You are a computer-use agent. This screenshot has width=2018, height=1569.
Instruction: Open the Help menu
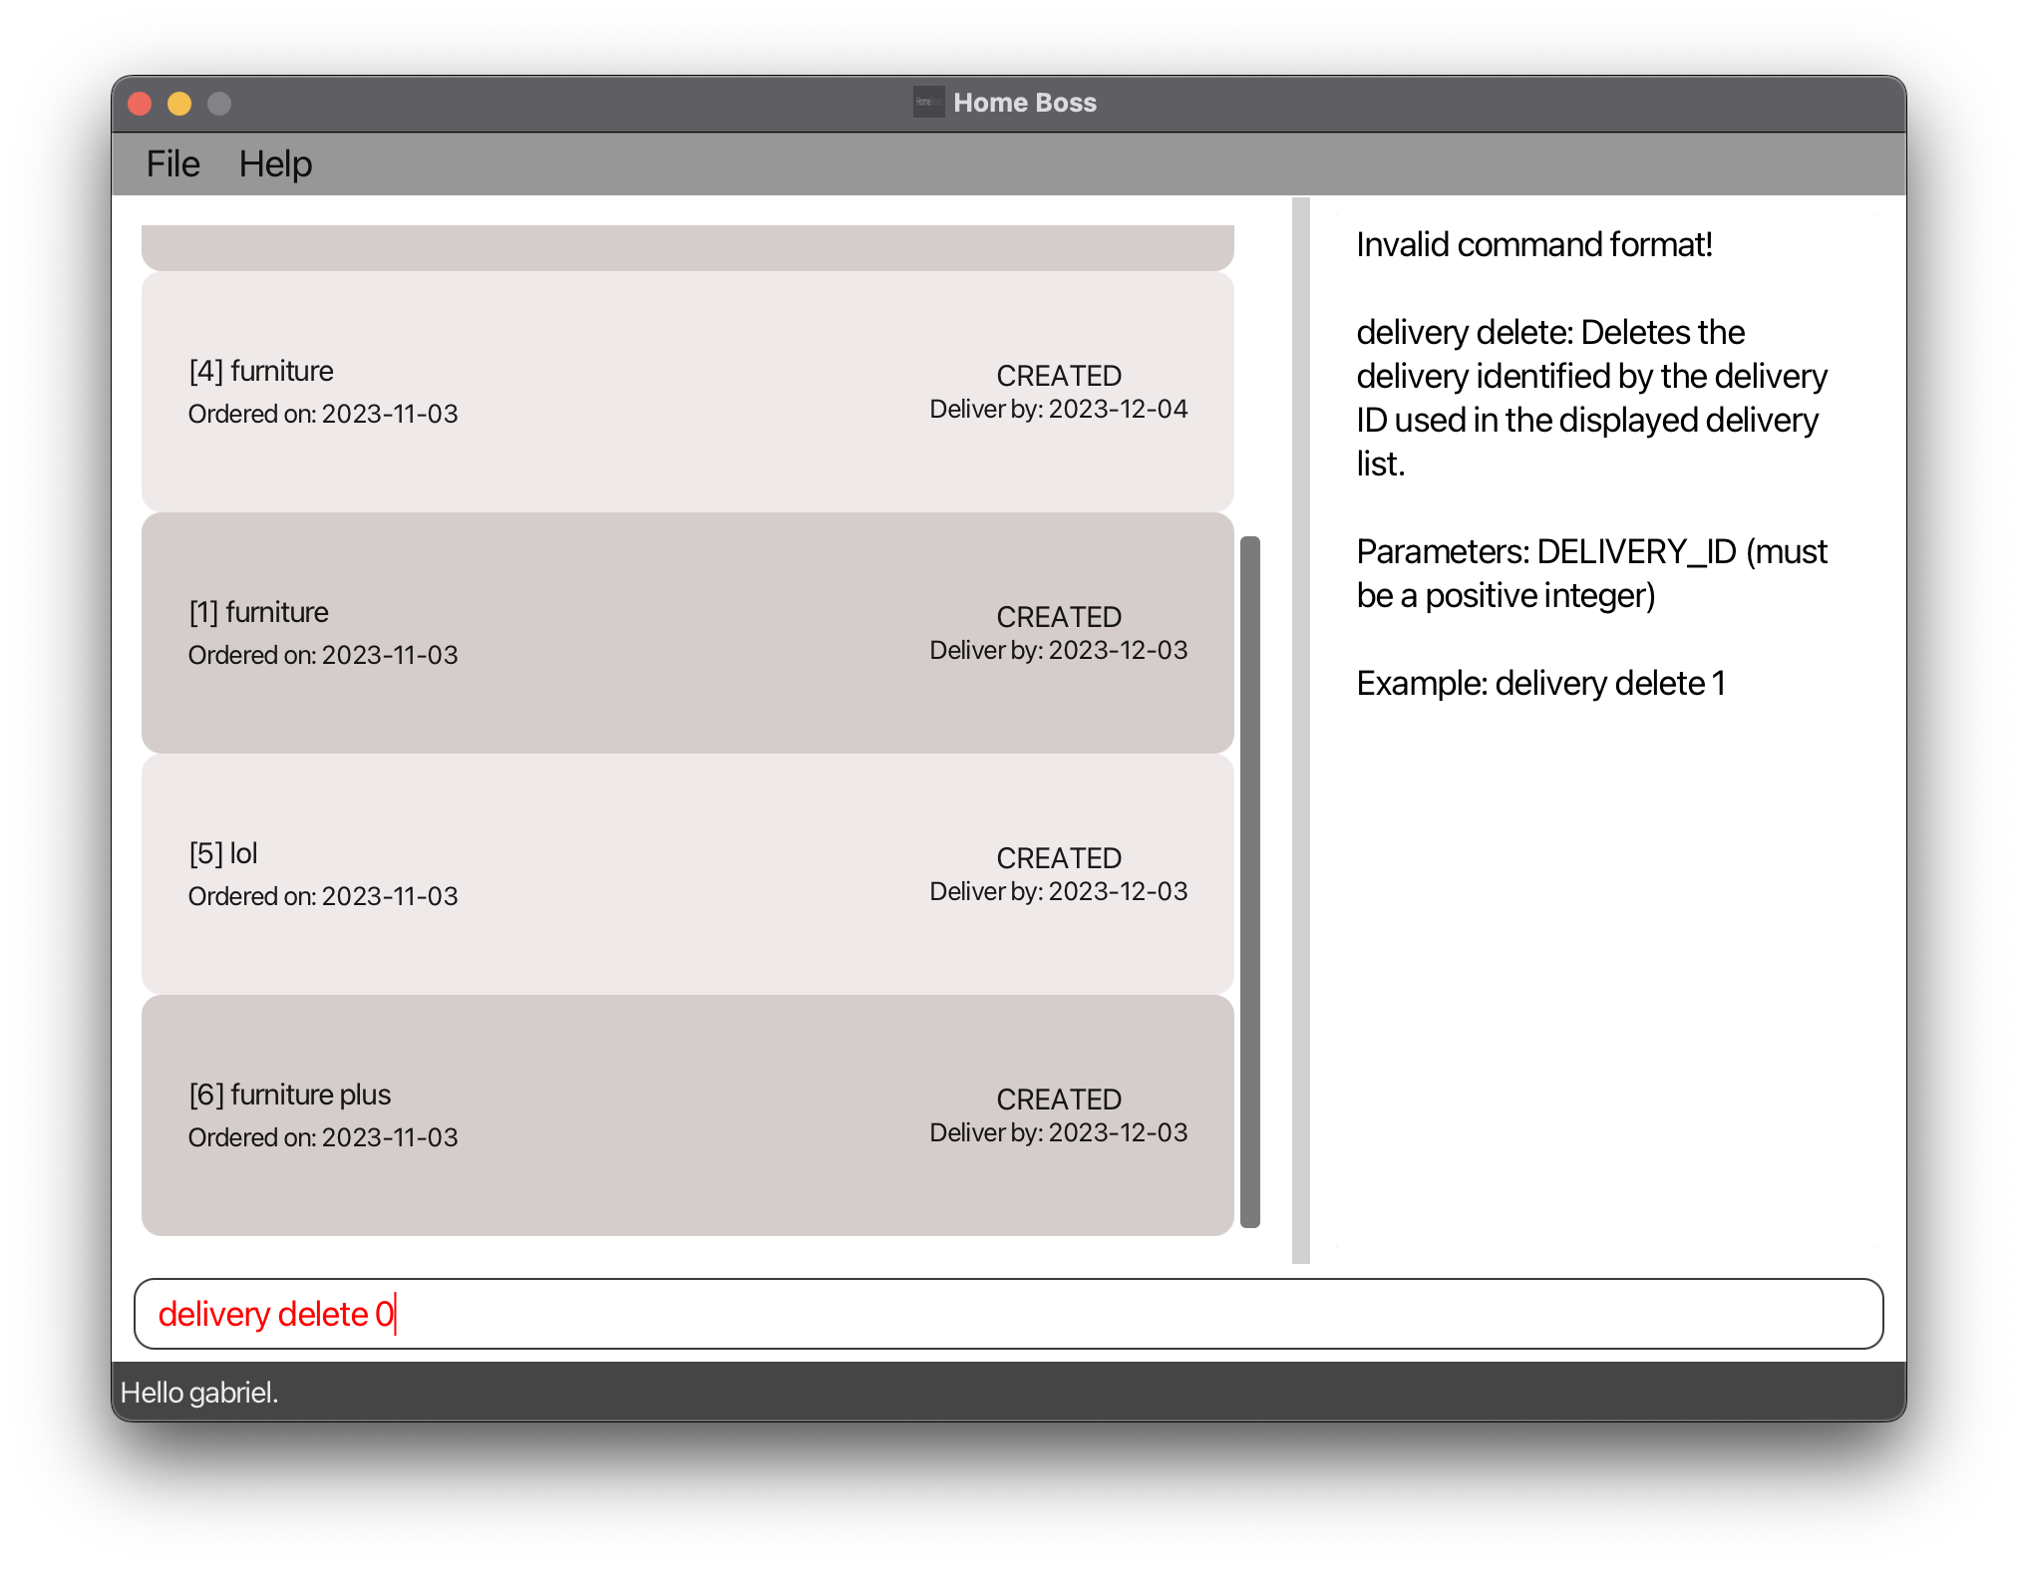tap(275, 164)
